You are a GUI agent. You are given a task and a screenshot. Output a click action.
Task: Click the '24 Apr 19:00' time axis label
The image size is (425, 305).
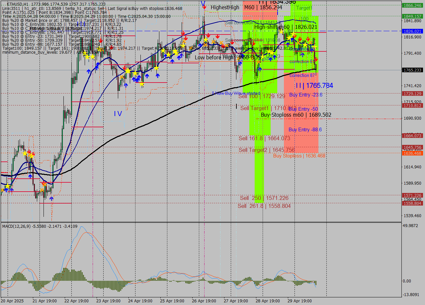pyautogui.click(x=140, y=301)
